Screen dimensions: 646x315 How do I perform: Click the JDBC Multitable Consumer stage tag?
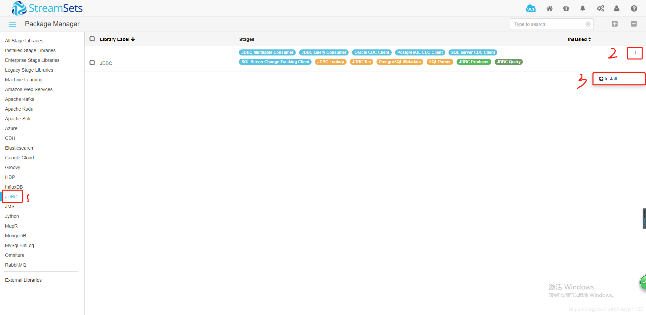pos(267,52)
